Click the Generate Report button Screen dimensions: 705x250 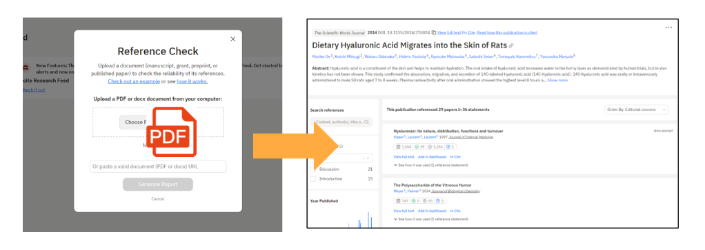[x=158, y=184]
